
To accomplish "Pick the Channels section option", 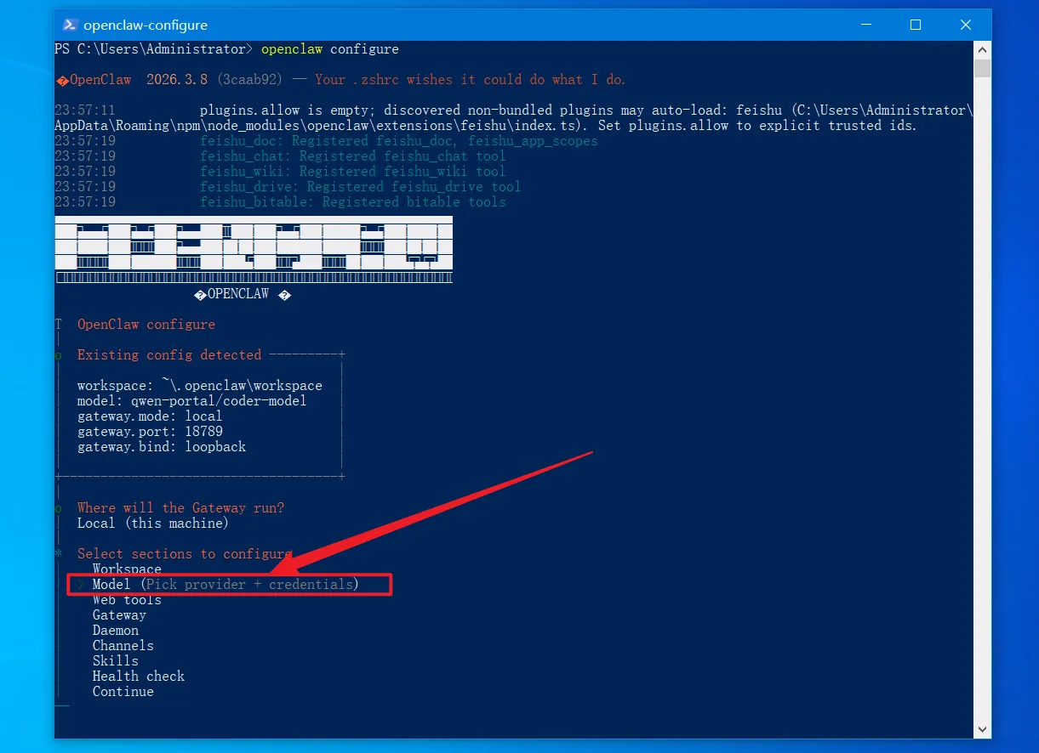I will click(x=123, y=645).
